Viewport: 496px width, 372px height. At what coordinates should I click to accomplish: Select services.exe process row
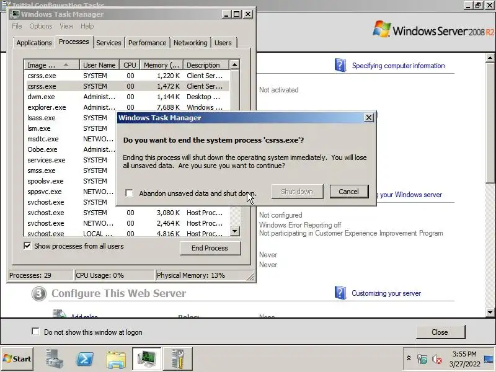coord(70,160)
